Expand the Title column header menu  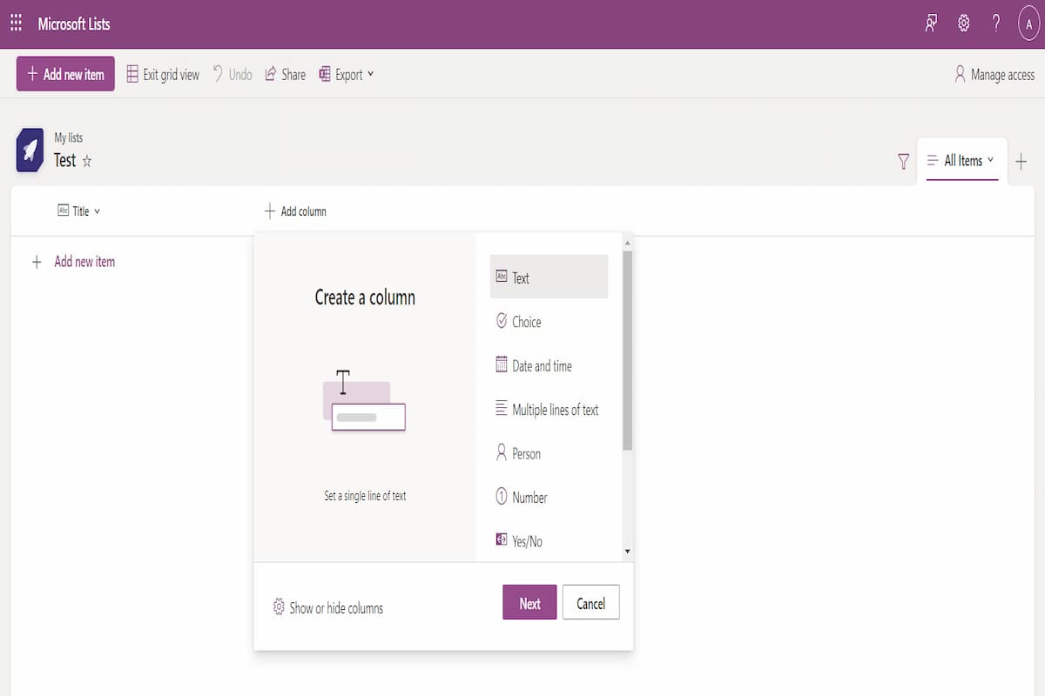tap(78, 211)
